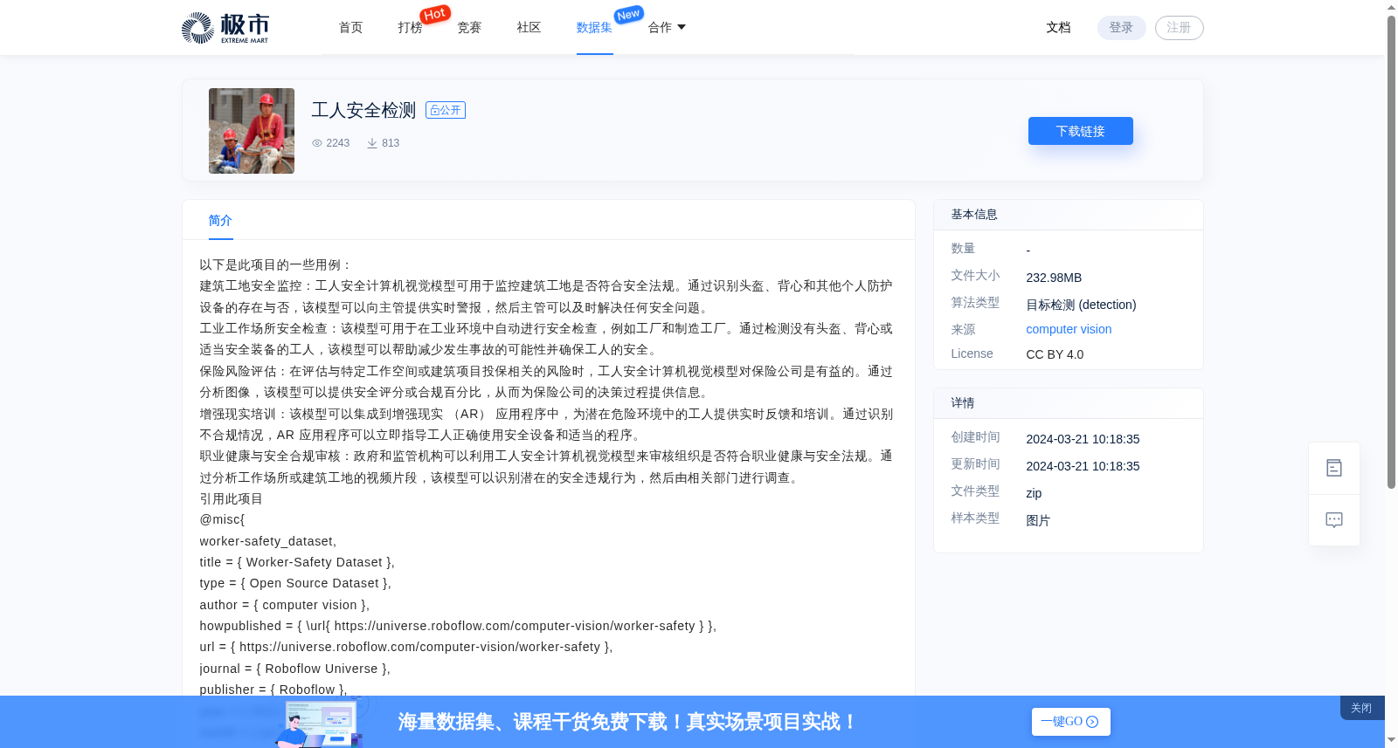Close the bottom banner with 关闭
1398x748 pixels.
click(1361, 708)
